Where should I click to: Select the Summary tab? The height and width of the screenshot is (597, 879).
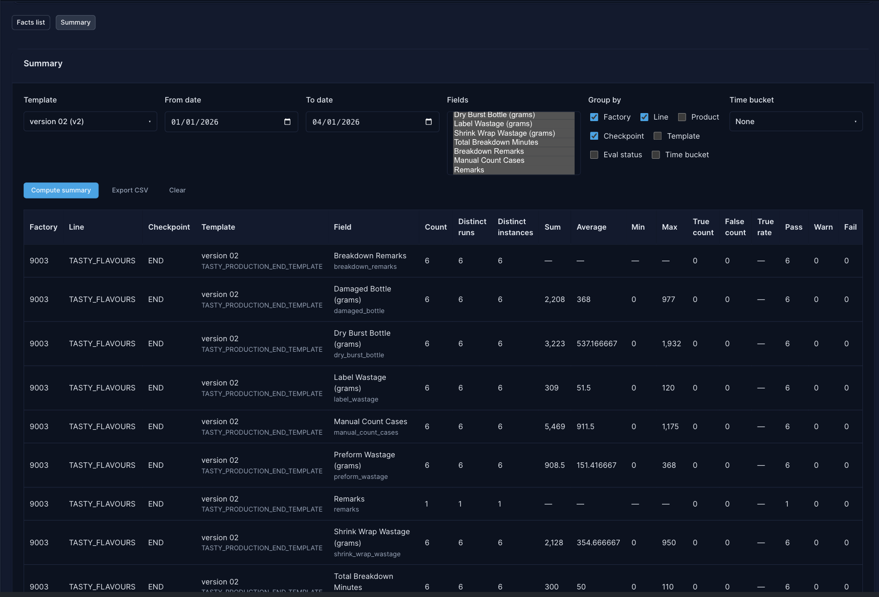(x=75, y=23)
